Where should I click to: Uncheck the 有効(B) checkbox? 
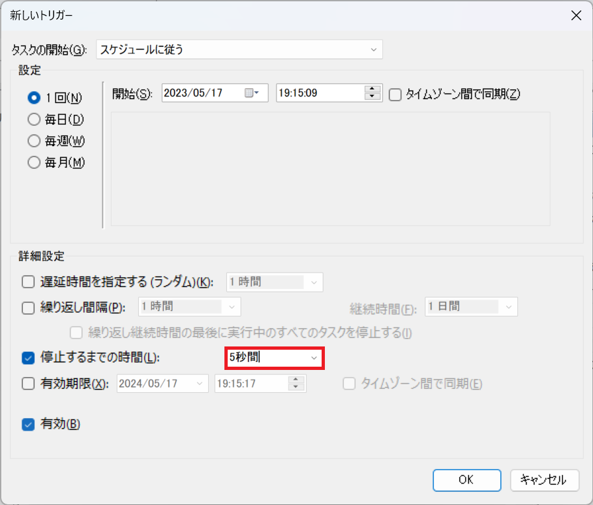coord(28,425)
